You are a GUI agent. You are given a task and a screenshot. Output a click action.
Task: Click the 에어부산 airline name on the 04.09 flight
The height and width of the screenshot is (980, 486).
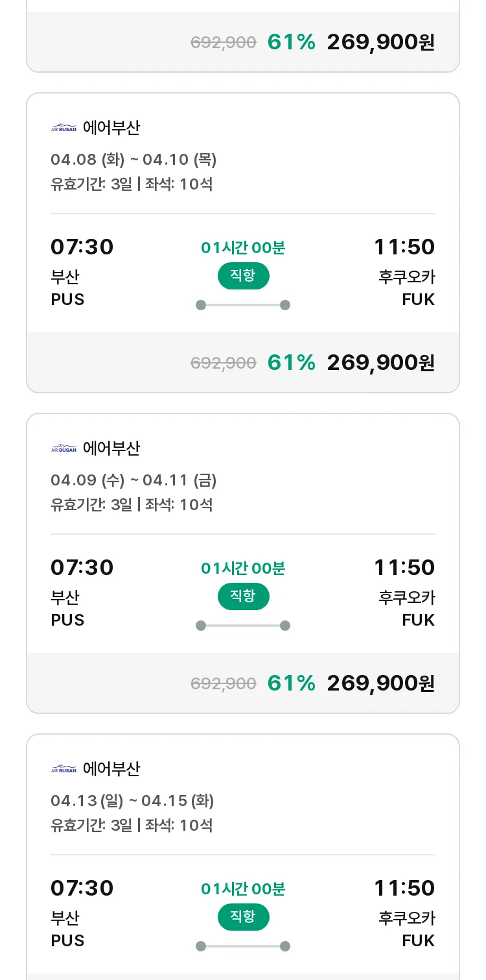[111, 448]
